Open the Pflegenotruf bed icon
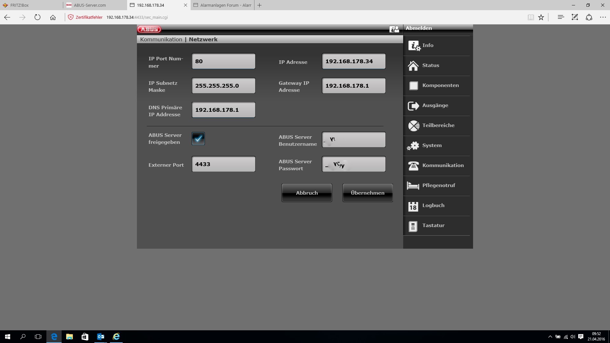610x343 pixels. click(x=413, y=185)
